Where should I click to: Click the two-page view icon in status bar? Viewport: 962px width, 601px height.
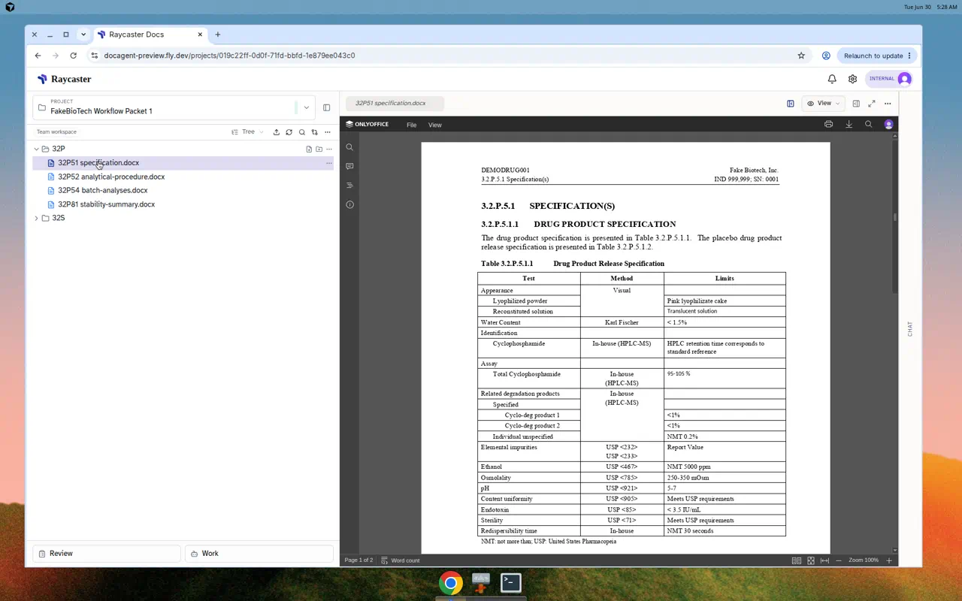tap(797, 560)
